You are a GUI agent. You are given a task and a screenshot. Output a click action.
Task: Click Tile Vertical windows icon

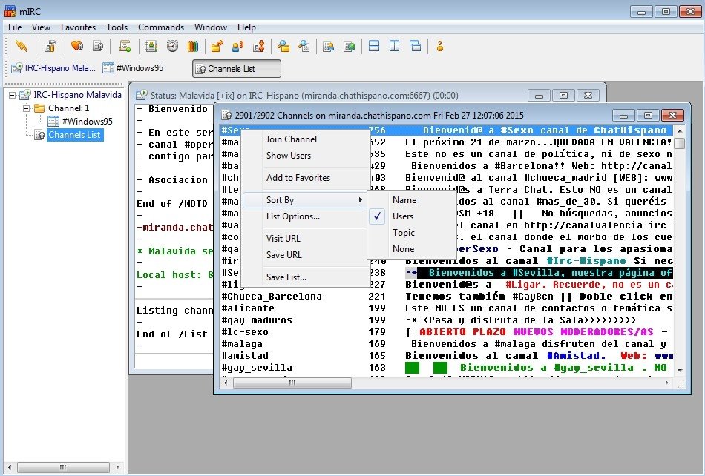pos(394,46)
